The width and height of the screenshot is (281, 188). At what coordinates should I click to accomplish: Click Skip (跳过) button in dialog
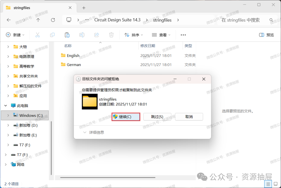(157, 117)
